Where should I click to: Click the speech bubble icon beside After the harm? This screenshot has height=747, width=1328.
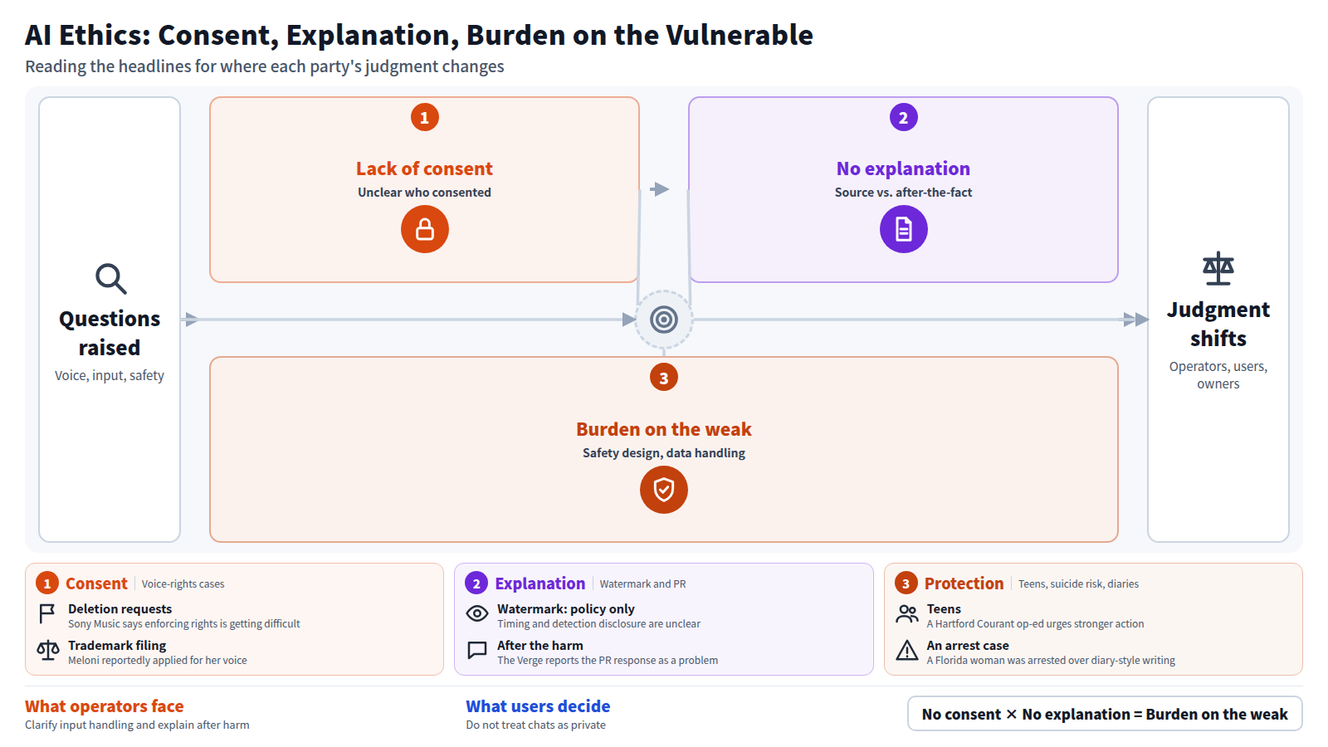pyautogui.click(x=477, y=651)
